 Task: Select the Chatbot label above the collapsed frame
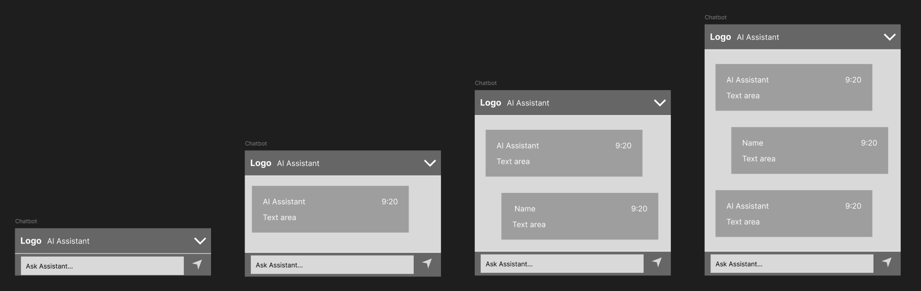26,221
